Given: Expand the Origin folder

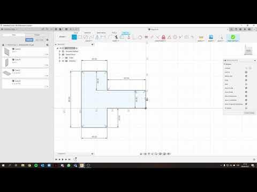Looking at the screenshot, I should click(59, 58).
